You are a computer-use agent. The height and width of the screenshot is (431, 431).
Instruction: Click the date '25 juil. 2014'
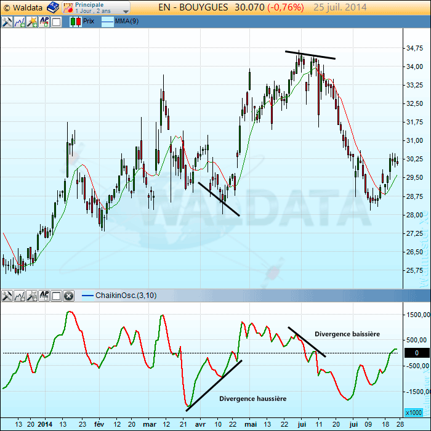click(x=340, y=7)
